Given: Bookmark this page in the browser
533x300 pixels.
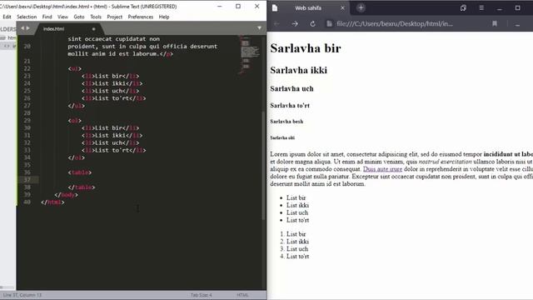Looking at the screenshot, I should 495,23.
